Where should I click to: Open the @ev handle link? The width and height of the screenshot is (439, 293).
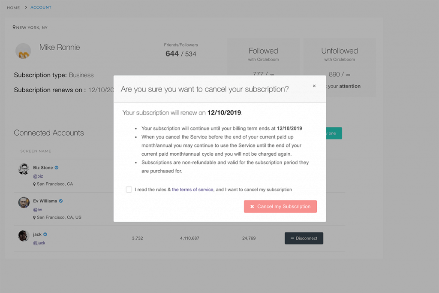point(38,209)
